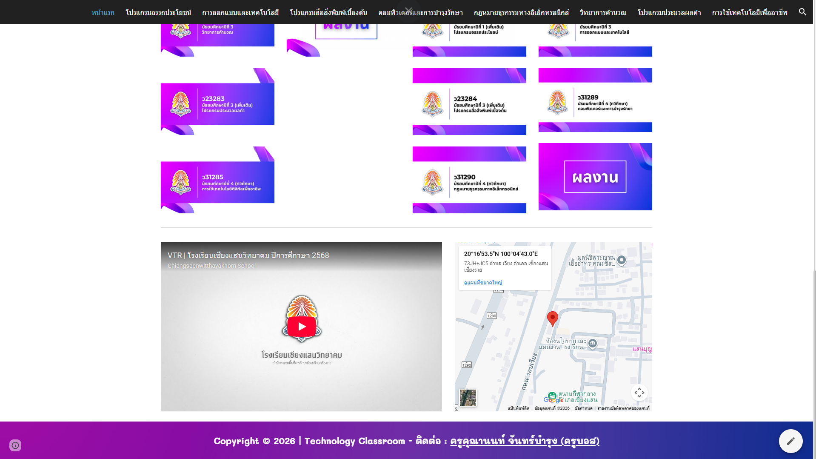Open the หน้าแรก menu item
Screen dimensions: 816x459
pyautogui.click(x=103, y=12)
